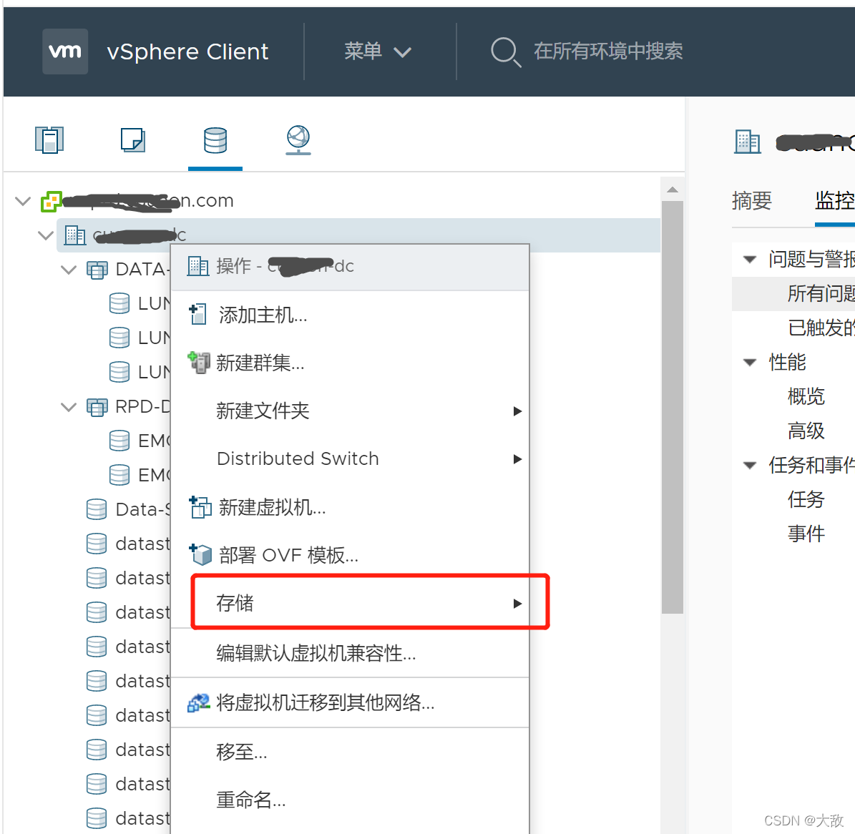The image size is (855, 834).
Task: Click the Data-S datastore icon
Action: pos(97,510)
